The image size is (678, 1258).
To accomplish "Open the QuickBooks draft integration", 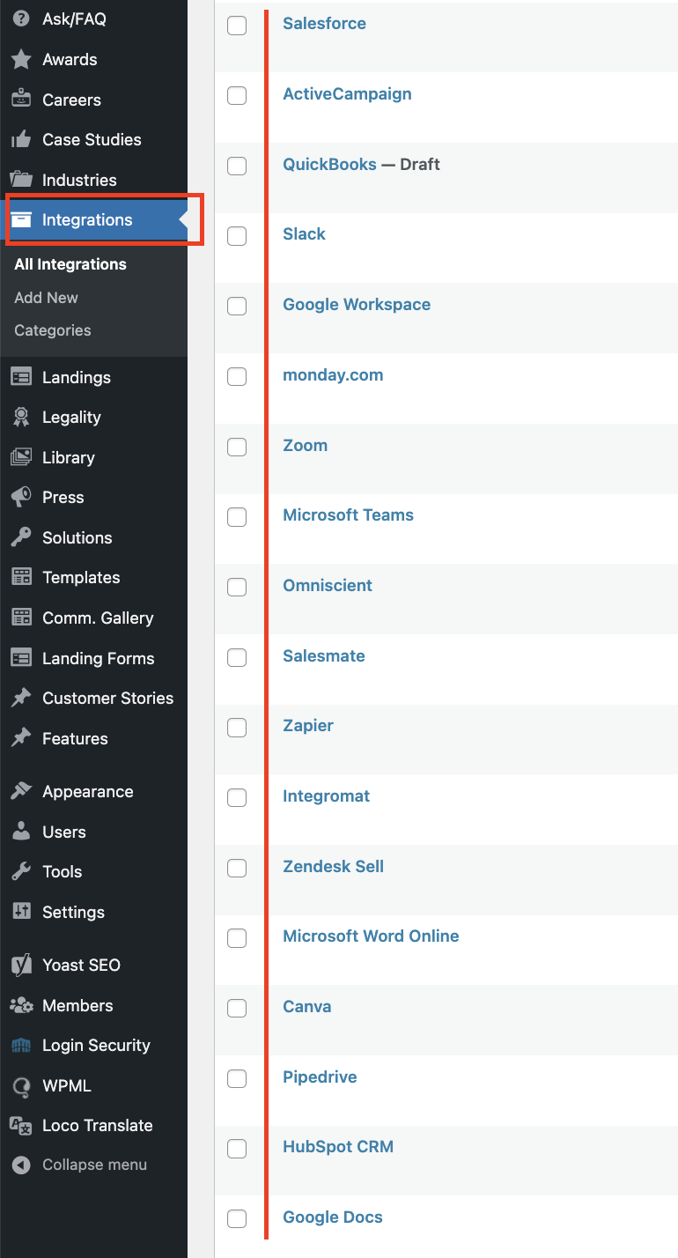I will (x=329, y=164).
